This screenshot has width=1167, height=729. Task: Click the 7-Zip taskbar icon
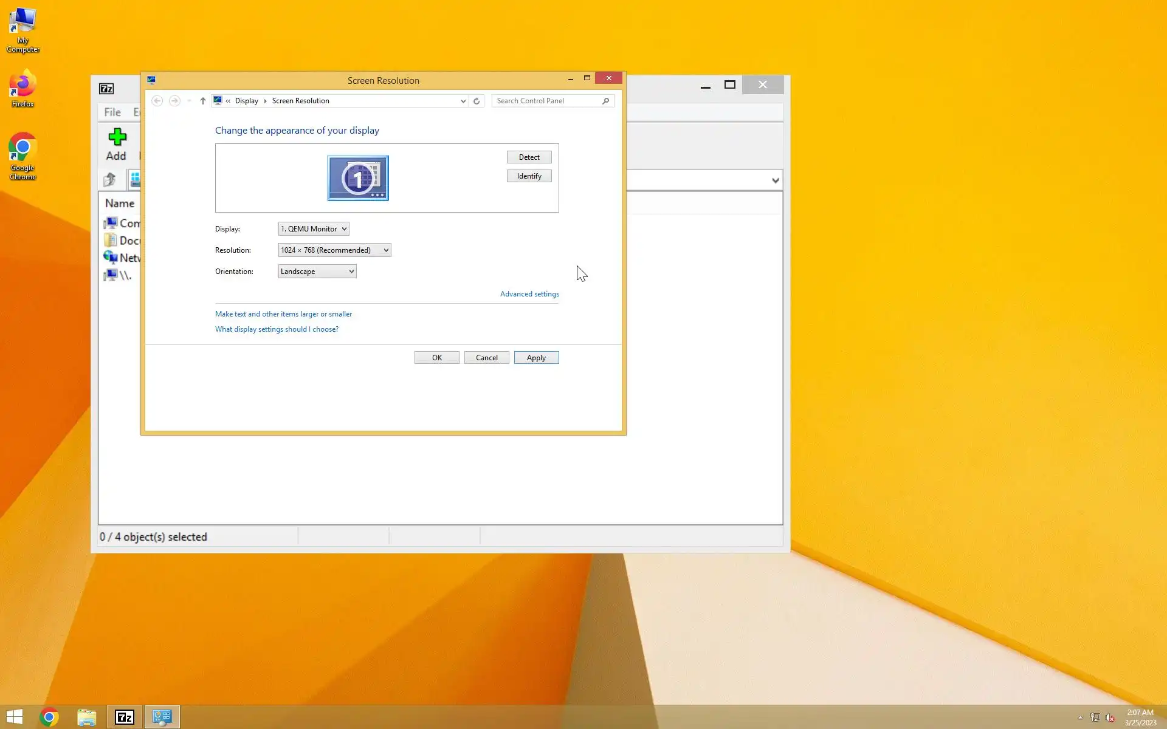click(125, 717)
